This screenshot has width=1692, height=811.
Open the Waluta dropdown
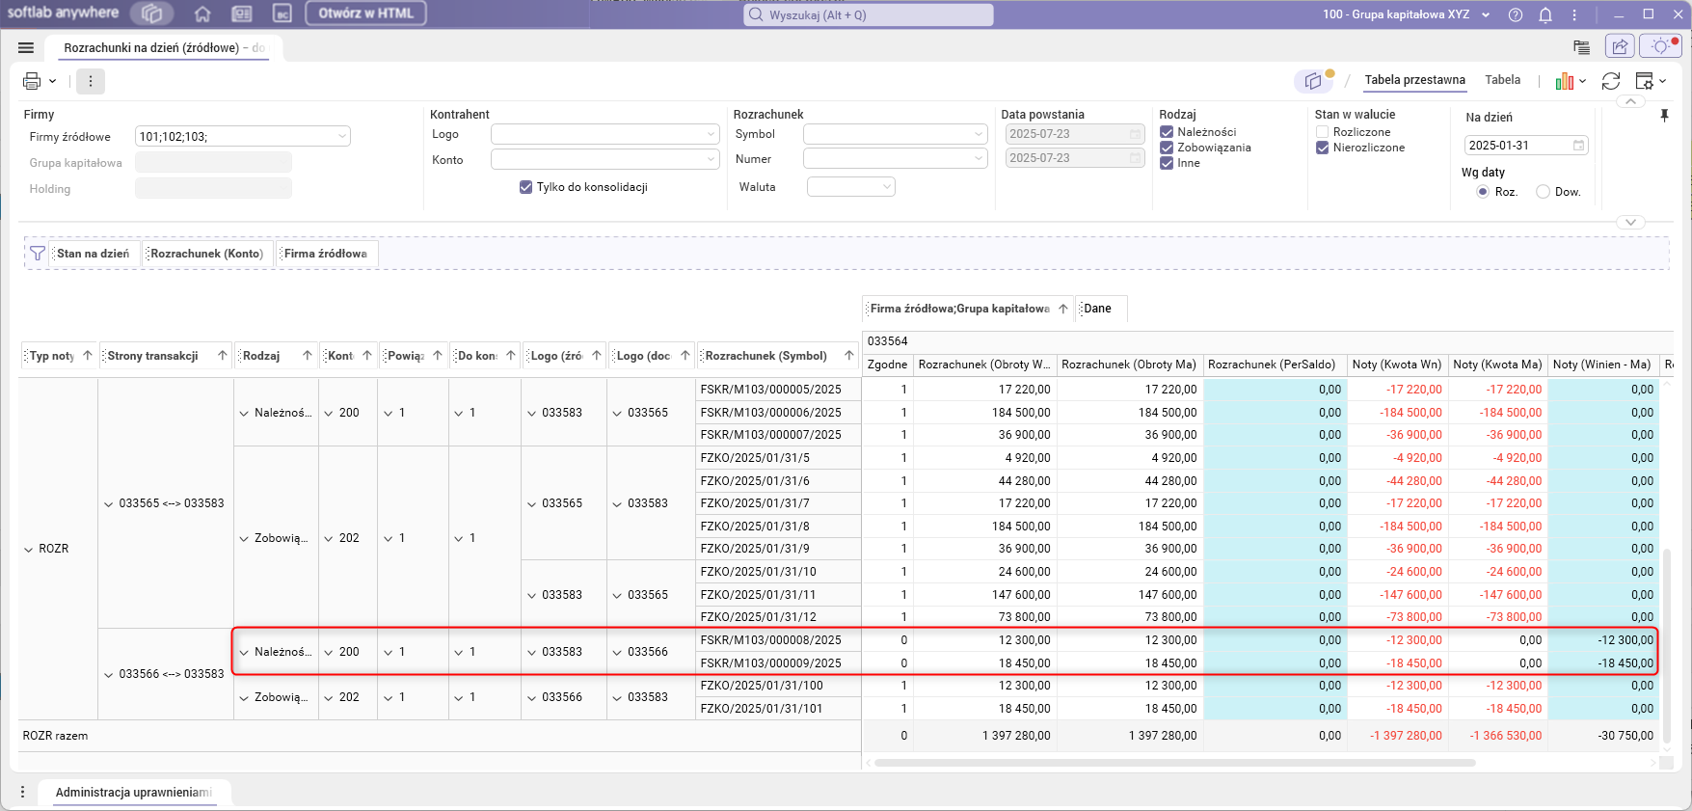tap(886, 187)
